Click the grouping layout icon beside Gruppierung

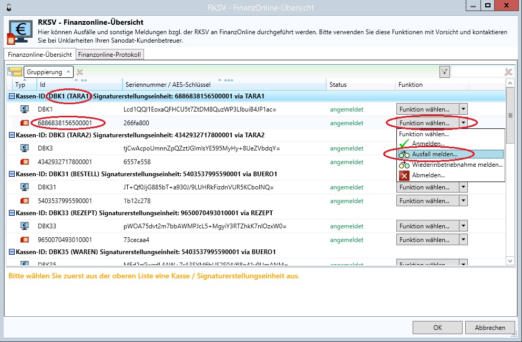coord(15,72)
